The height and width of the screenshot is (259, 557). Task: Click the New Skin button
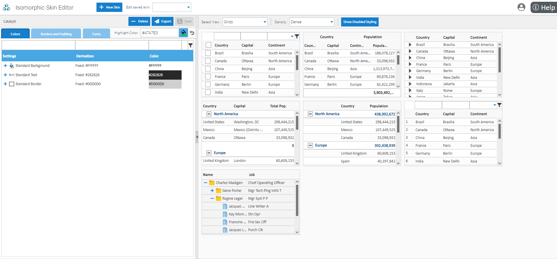coord(109,7)
